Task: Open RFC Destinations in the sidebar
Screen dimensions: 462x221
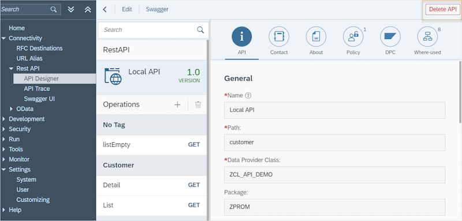Action: (39, 48)
